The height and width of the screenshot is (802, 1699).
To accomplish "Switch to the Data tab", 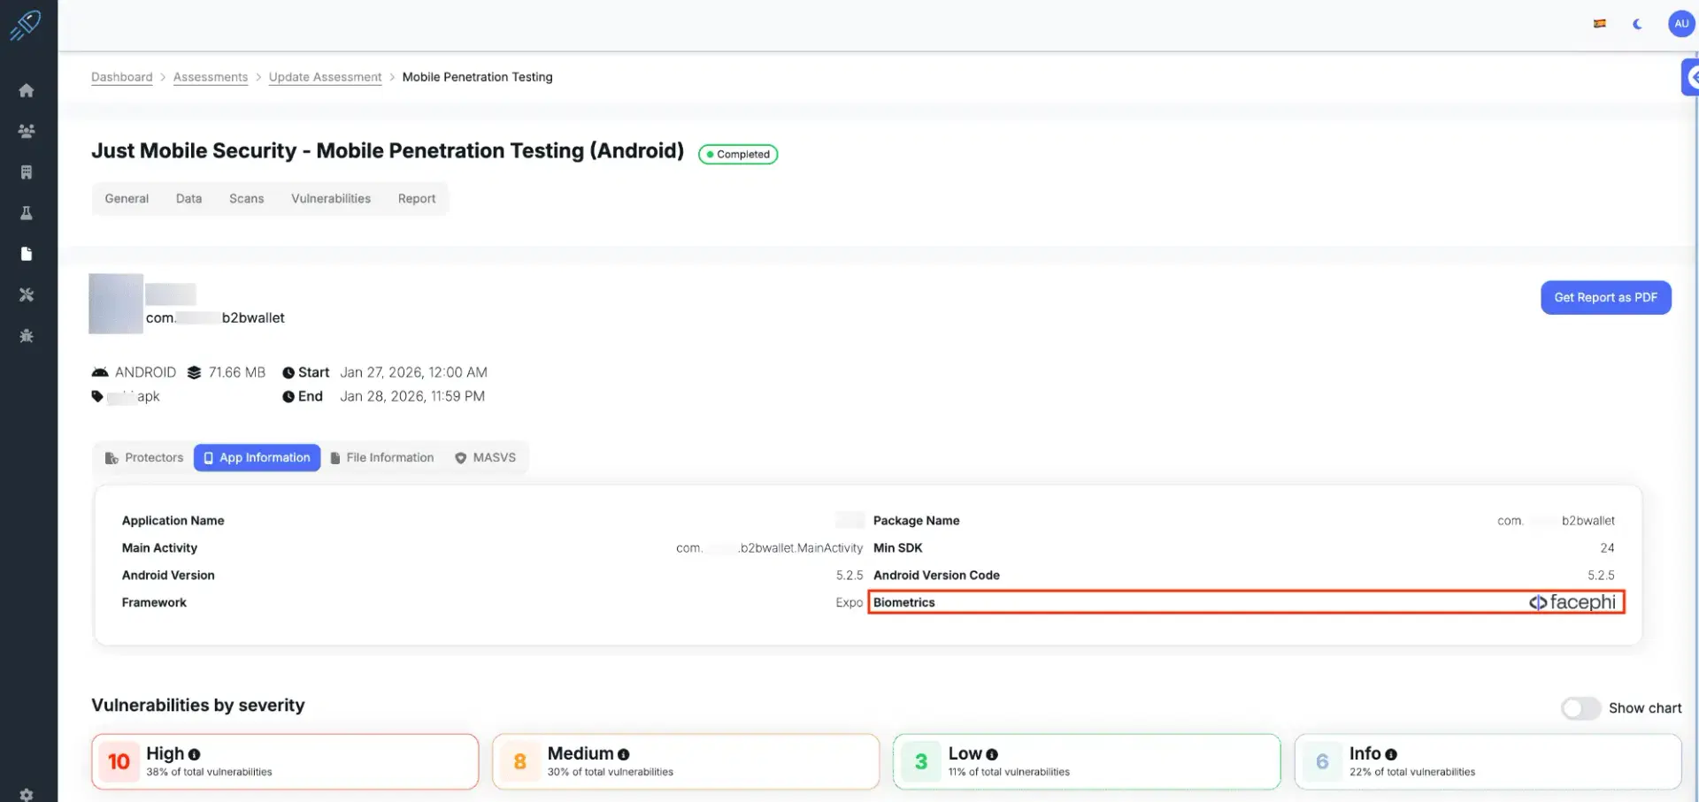I will pos(188,199).
